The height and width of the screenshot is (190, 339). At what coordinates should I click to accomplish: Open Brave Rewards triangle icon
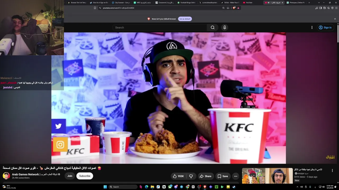click(238, 8)
